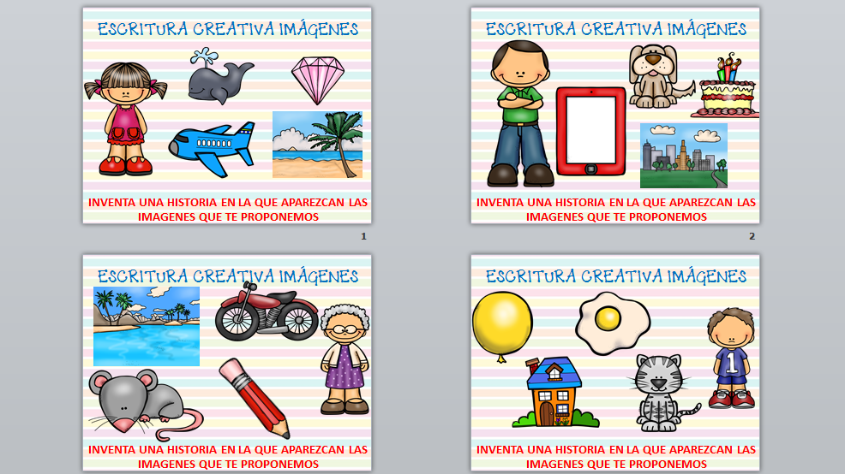Click the beach with palm tree picture, slide 1
Viewport: 845px width, 474px height.
317,145
